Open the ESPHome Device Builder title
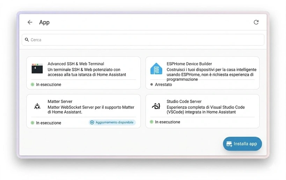Screen dimensions: 286x180 click(x=189, y=64)
